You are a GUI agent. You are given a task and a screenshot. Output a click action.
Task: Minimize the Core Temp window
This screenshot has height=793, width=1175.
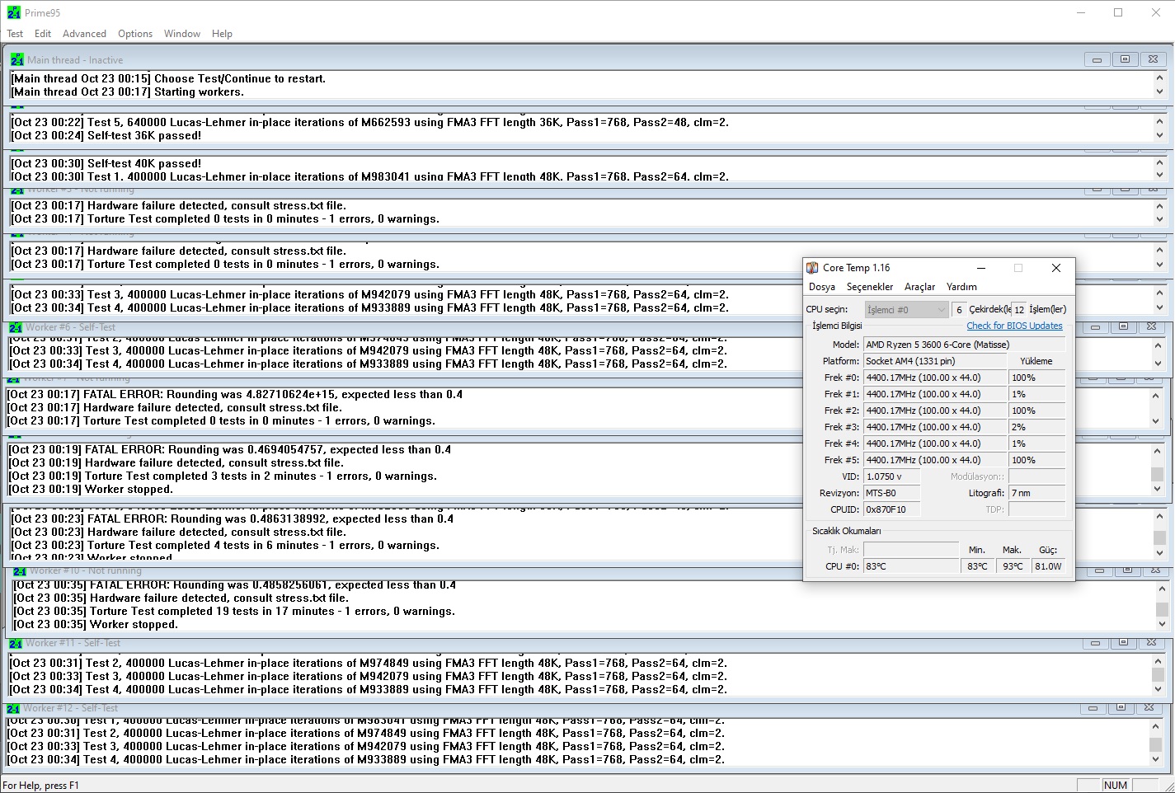(x=981, y=268)
